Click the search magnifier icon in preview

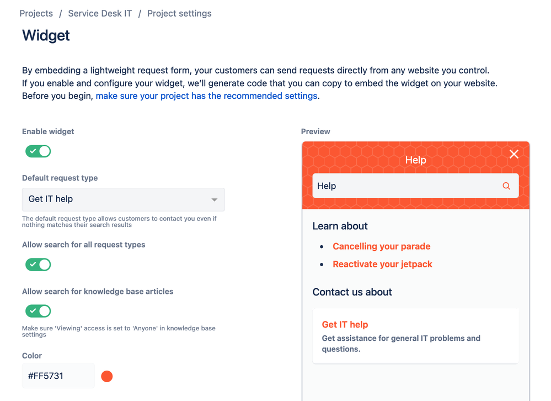(506, 186)
